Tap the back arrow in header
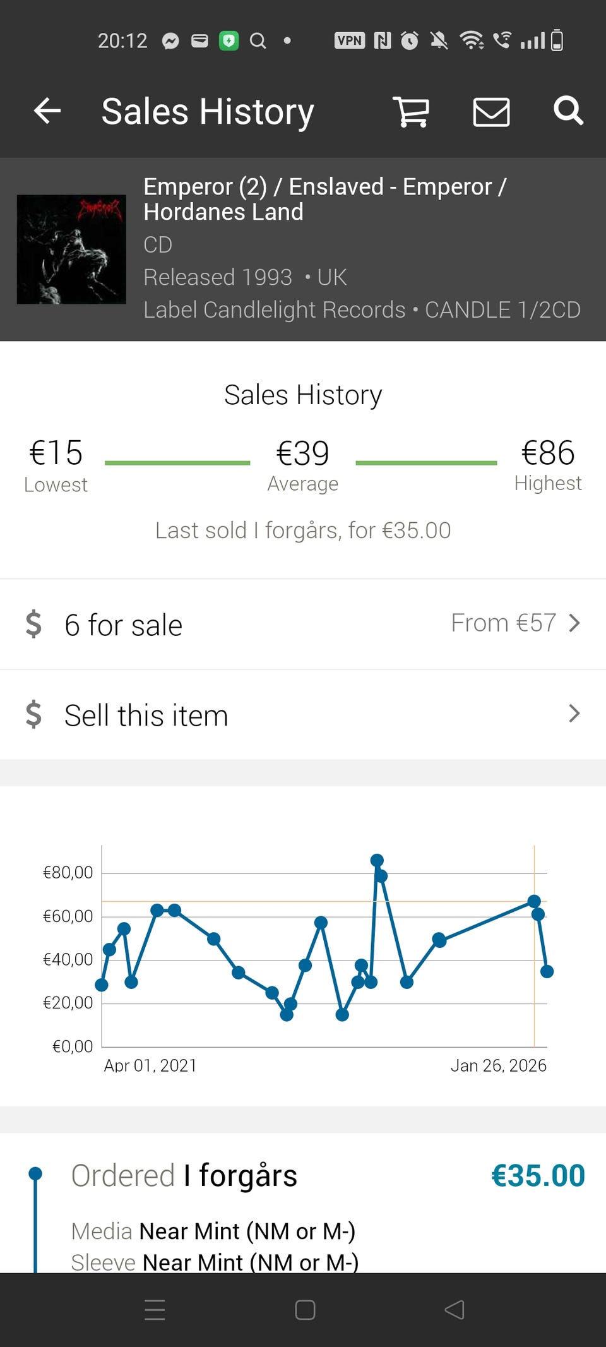The image size is (606, 1347). pos(47,111)
